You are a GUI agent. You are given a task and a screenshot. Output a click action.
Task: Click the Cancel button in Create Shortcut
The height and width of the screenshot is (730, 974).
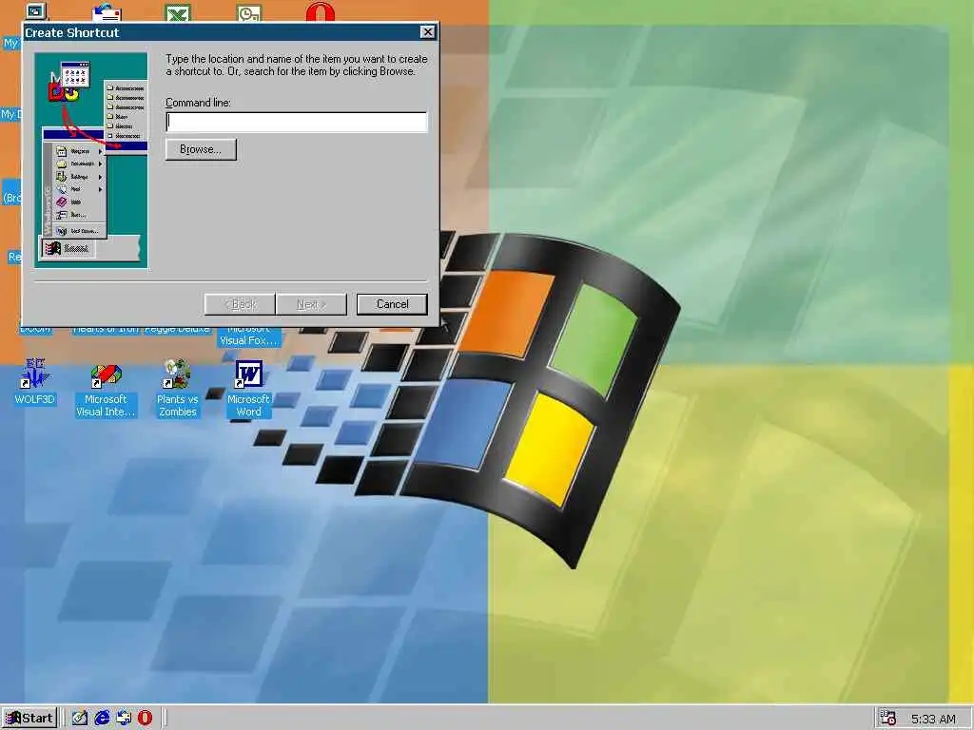[x=392, y=304]
